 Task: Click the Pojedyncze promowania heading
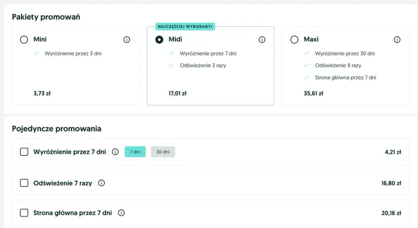[57, 129]
